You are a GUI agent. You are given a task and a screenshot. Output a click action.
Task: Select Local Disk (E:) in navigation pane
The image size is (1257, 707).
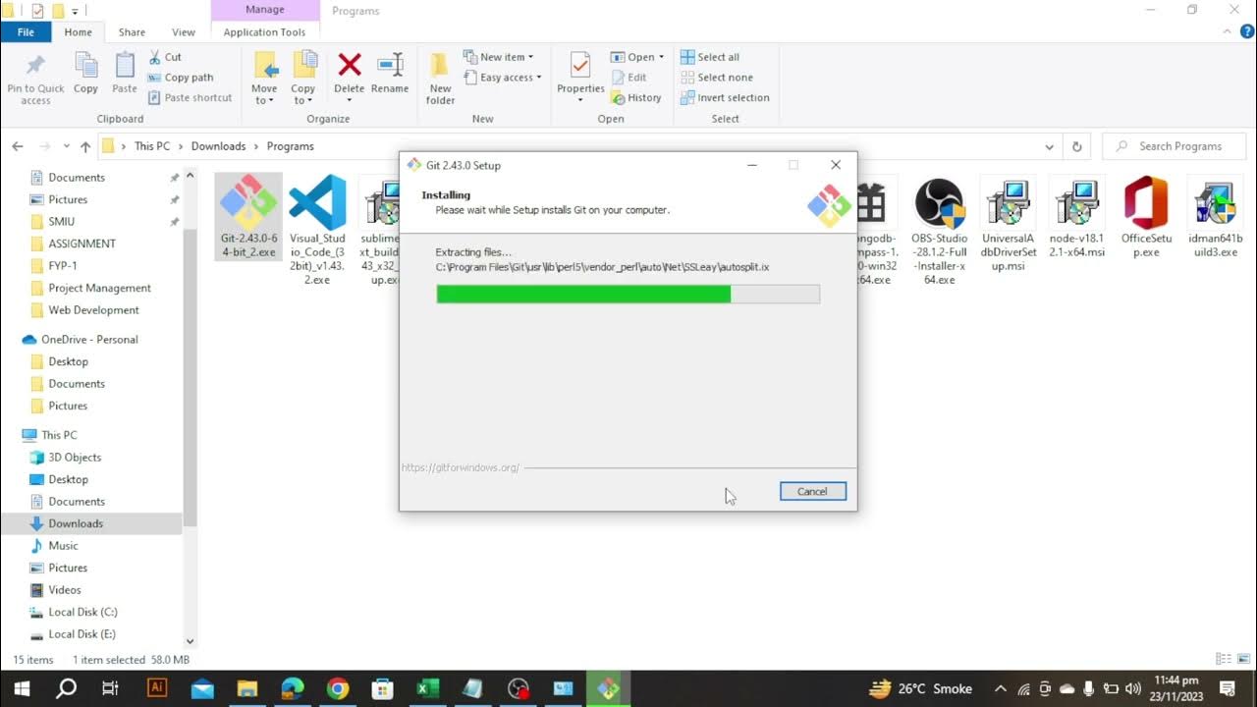tap(82, 634)
